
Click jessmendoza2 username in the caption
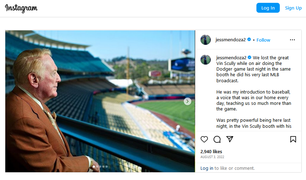point(231,58)
